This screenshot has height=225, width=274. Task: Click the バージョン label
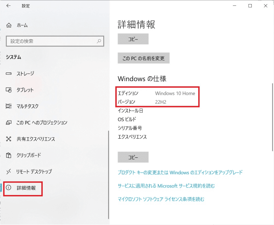pyautogui.click(x=126, y=102)
